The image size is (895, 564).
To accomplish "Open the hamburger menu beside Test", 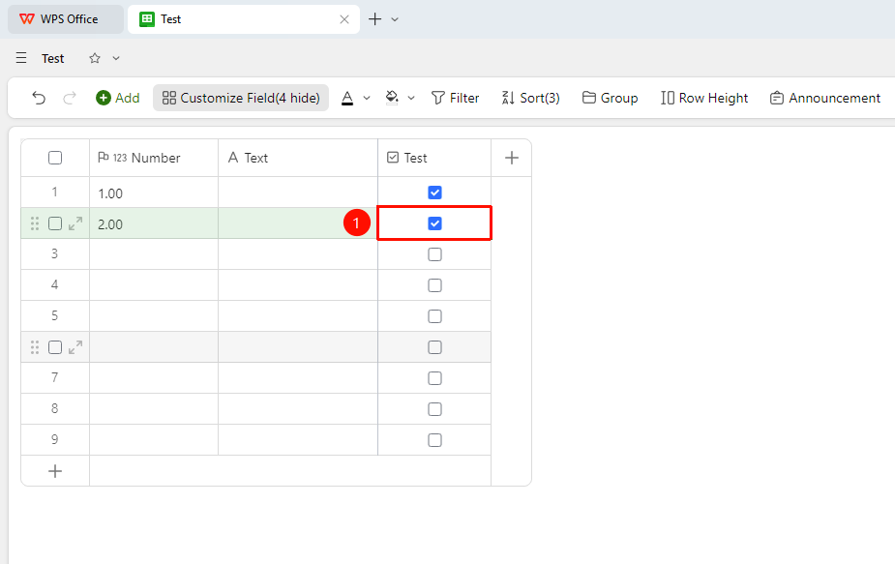I will pyautogui.click(x=21, y=58).
